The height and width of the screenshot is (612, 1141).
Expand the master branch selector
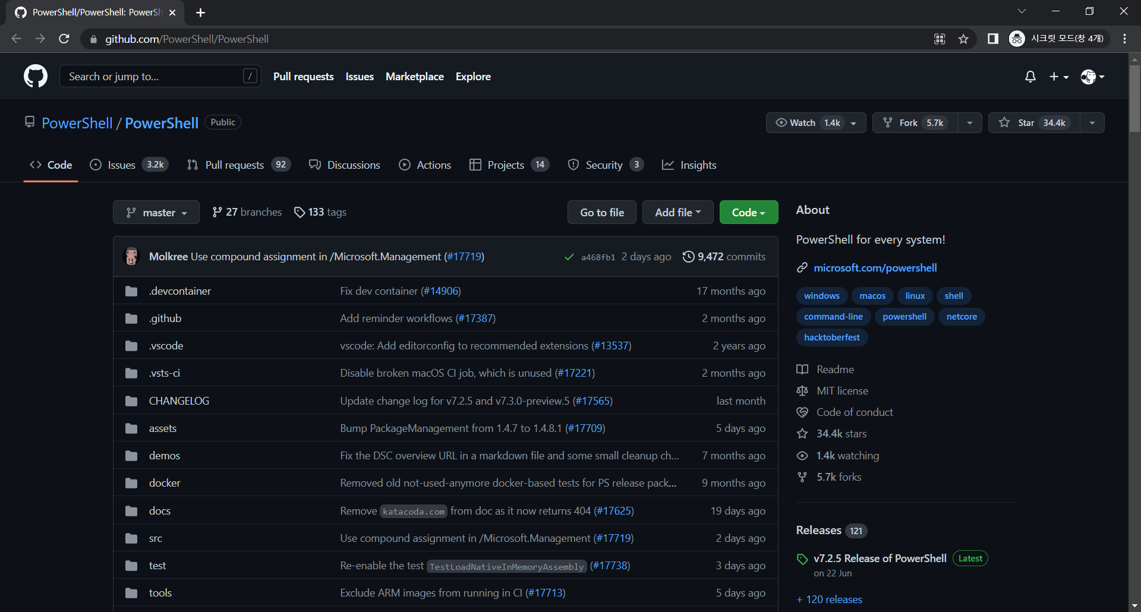pyautogui.click(x=156, y=212)
